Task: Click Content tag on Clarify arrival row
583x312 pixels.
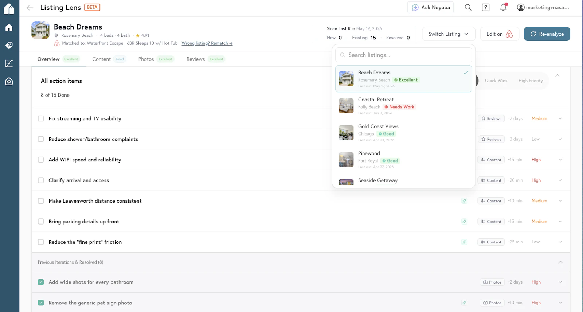Action: [x=491, y=180]
